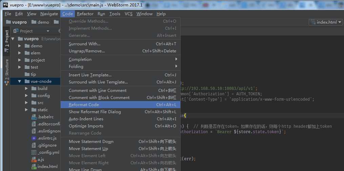This screenshot has height=171, width=344.
Task: Click the _config.yml file icon
Action: point(34,152)
